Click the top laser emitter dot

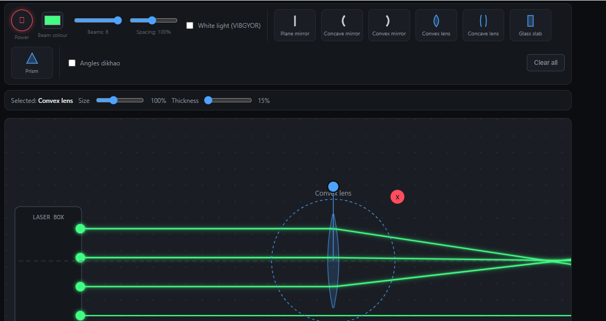[x=80, y=229]
